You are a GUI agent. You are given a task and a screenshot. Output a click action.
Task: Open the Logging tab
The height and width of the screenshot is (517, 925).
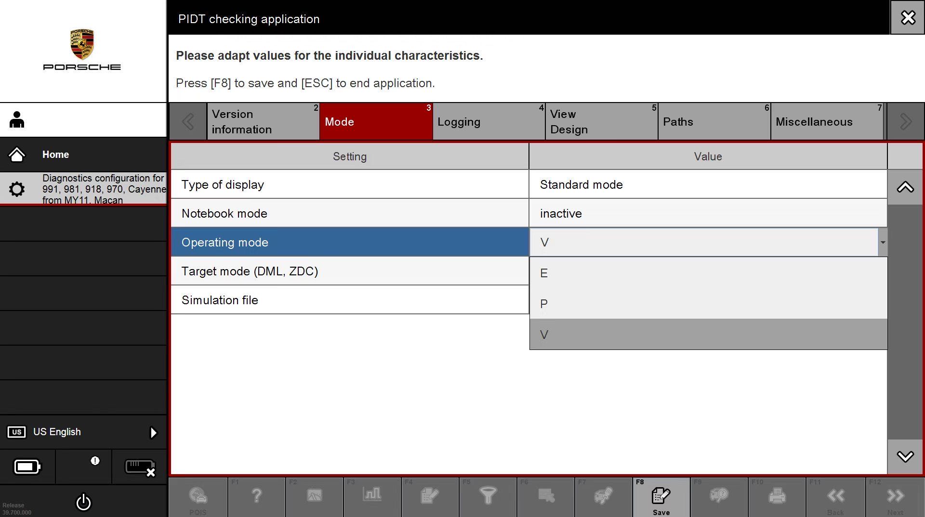(x=489, y=122)
